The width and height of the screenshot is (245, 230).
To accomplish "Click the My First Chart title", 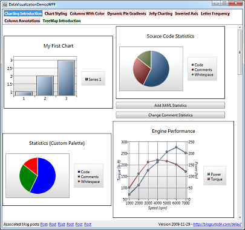I will (x=58, y=46).
